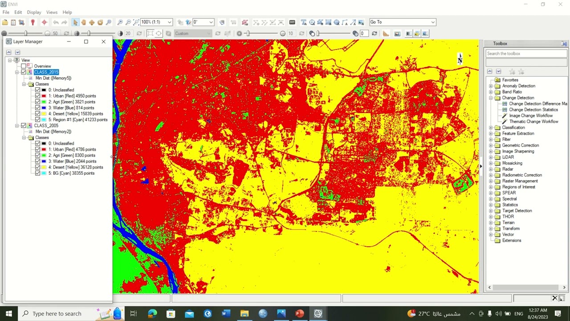This screenshot has height=321, width=570.
Task: Select the arrow Select tool
Action: (75, 22)
